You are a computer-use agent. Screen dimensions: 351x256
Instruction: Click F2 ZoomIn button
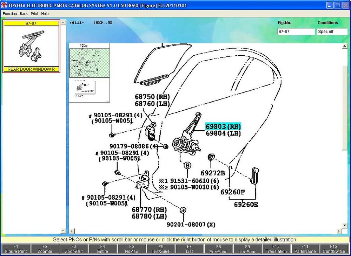[45, 249]
